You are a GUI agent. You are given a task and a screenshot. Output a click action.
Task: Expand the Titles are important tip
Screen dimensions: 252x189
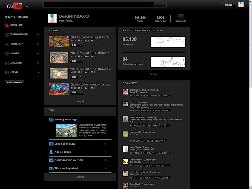(106, 169)
